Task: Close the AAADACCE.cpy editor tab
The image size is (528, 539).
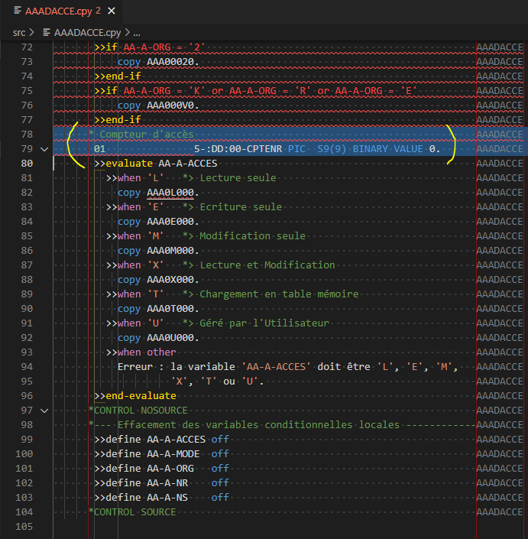Action: click(112, 11)
